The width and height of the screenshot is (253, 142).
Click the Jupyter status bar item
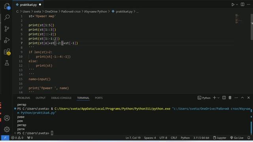tap(220, 138)
